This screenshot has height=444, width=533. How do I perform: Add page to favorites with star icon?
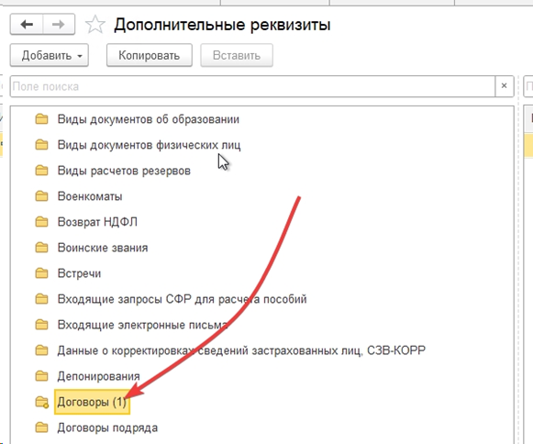[94, 25]
